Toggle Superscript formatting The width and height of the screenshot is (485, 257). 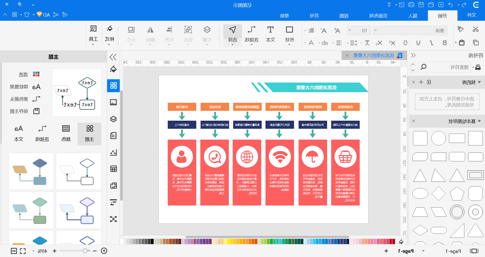click(x=392, y=43)
